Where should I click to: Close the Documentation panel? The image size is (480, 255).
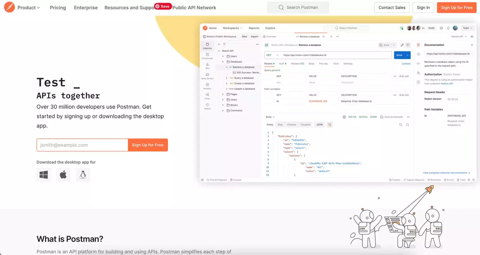[472, 45]
